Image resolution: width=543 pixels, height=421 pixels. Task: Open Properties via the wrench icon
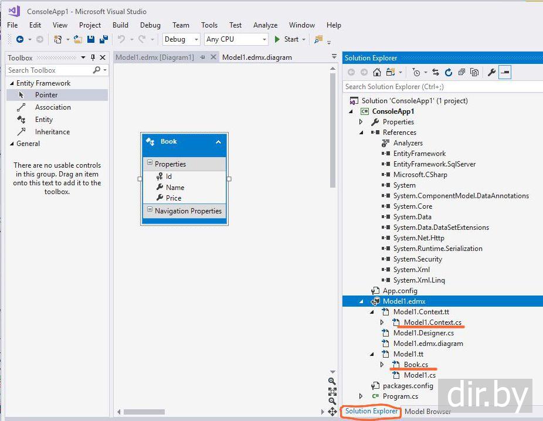tap(491, 72)
